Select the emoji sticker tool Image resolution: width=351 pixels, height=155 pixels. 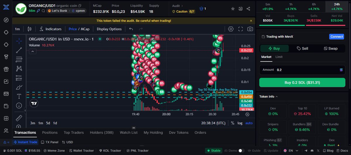pyautogui.click(x=19, y=106)
